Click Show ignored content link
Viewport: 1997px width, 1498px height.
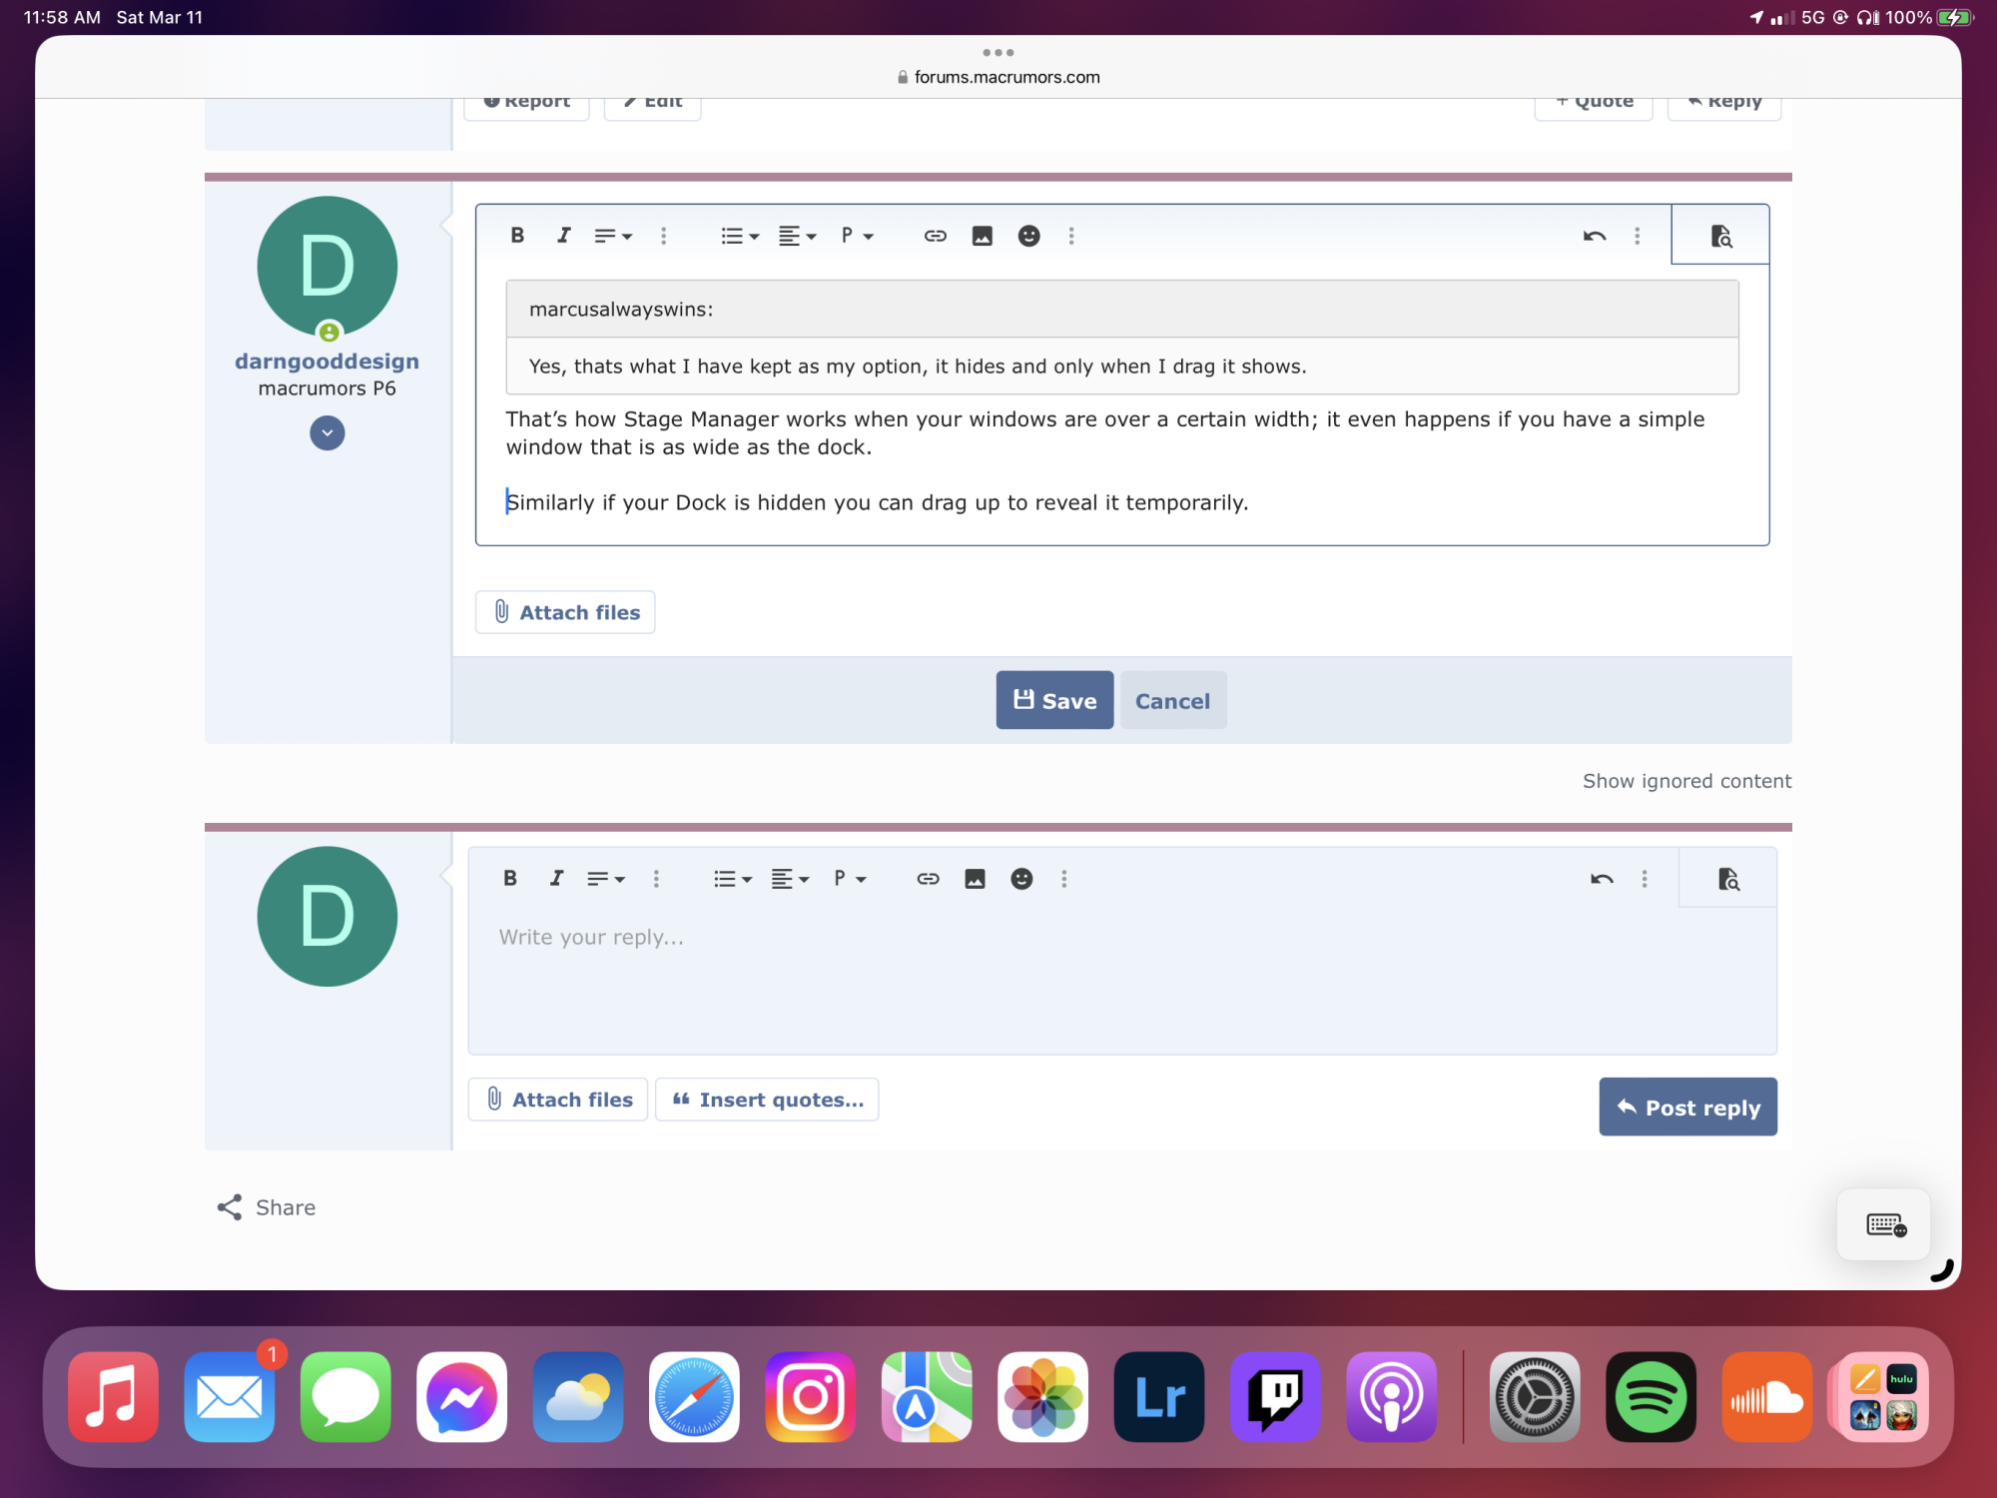coord(1685,781)
